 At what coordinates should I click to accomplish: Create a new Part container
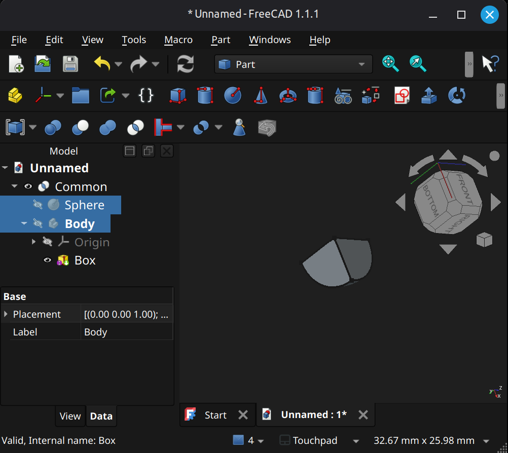tap(15, 96)
